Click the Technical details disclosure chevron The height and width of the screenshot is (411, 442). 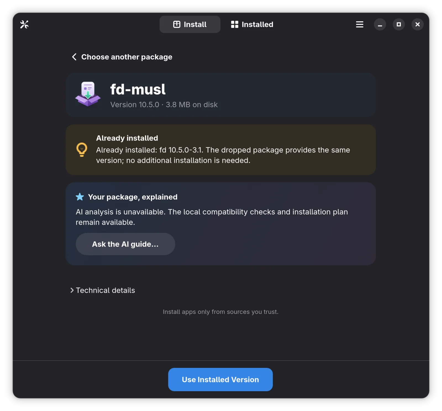72,290
